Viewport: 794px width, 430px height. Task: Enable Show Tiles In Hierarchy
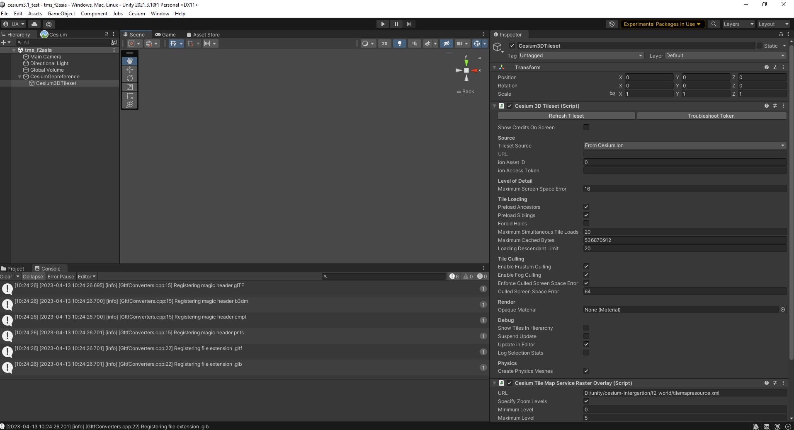(x=586, y=328)
